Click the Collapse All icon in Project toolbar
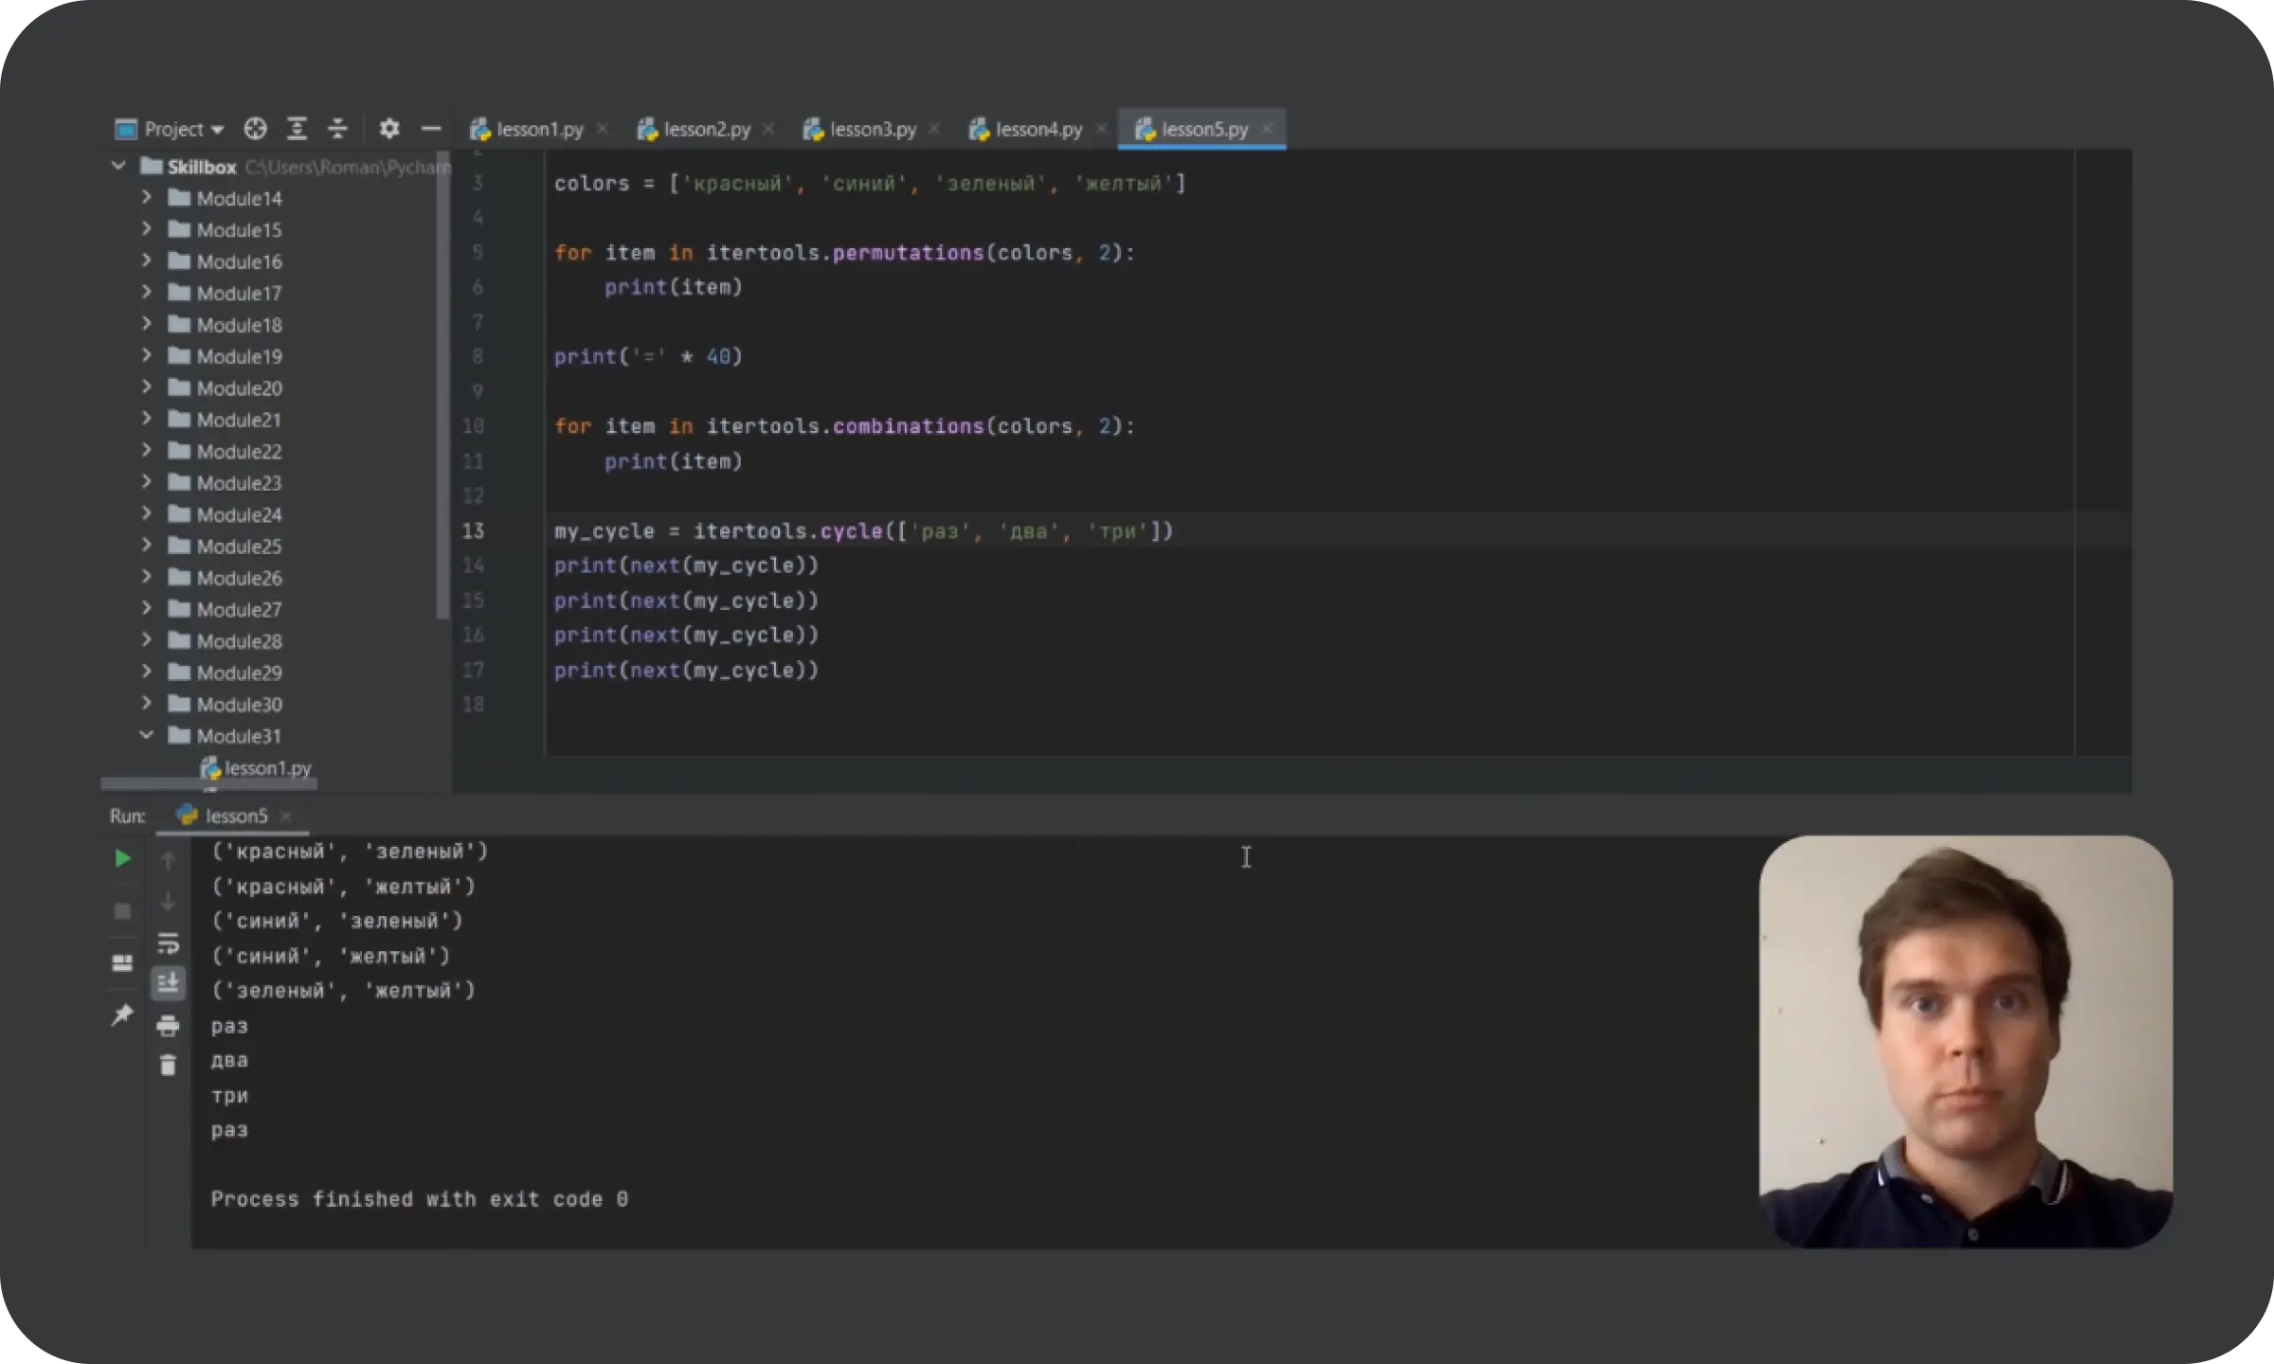Image resolution: width=2274 pixels, height=1364 pixels. pos(337,129)
